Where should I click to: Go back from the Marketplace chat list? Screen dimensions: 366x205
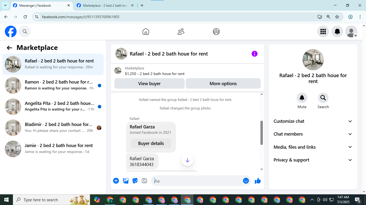[x=9, y=48]
